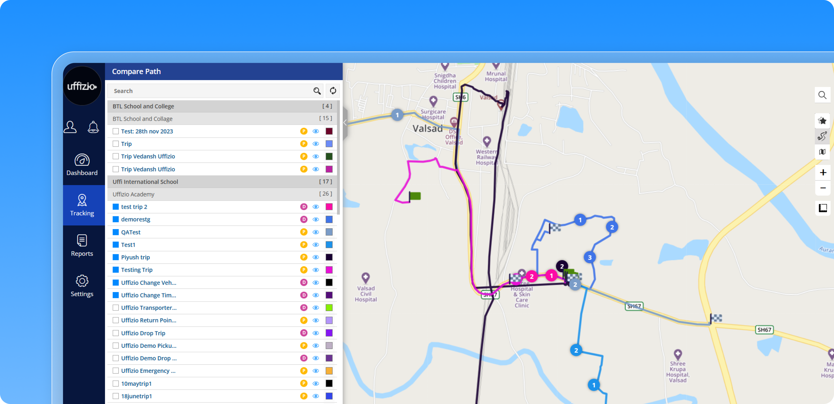Hide the QATest path using its eye toggle

316,232
